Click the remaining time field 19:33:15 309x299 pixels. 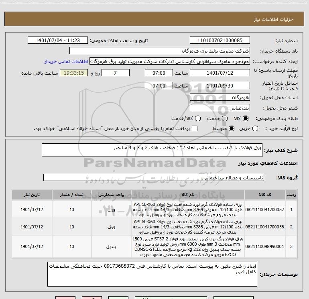click(x=74, y=73)
